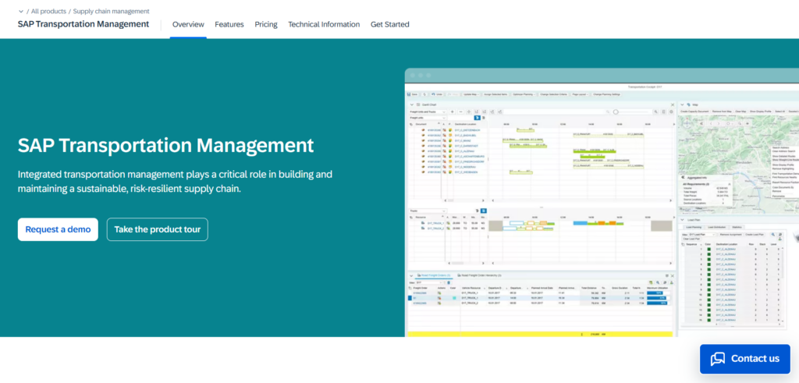Open the Contact us chat button
799x383 pixels.
click(745, 359)
